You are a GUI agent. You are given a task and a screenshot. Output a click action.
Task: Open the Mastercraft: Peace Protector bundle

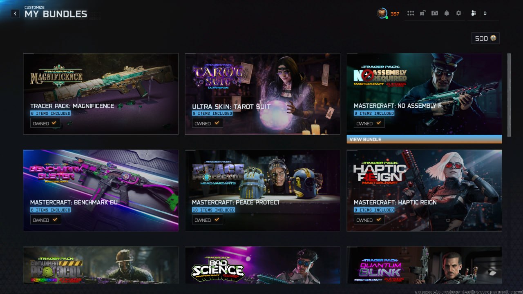tap(262, 190)
